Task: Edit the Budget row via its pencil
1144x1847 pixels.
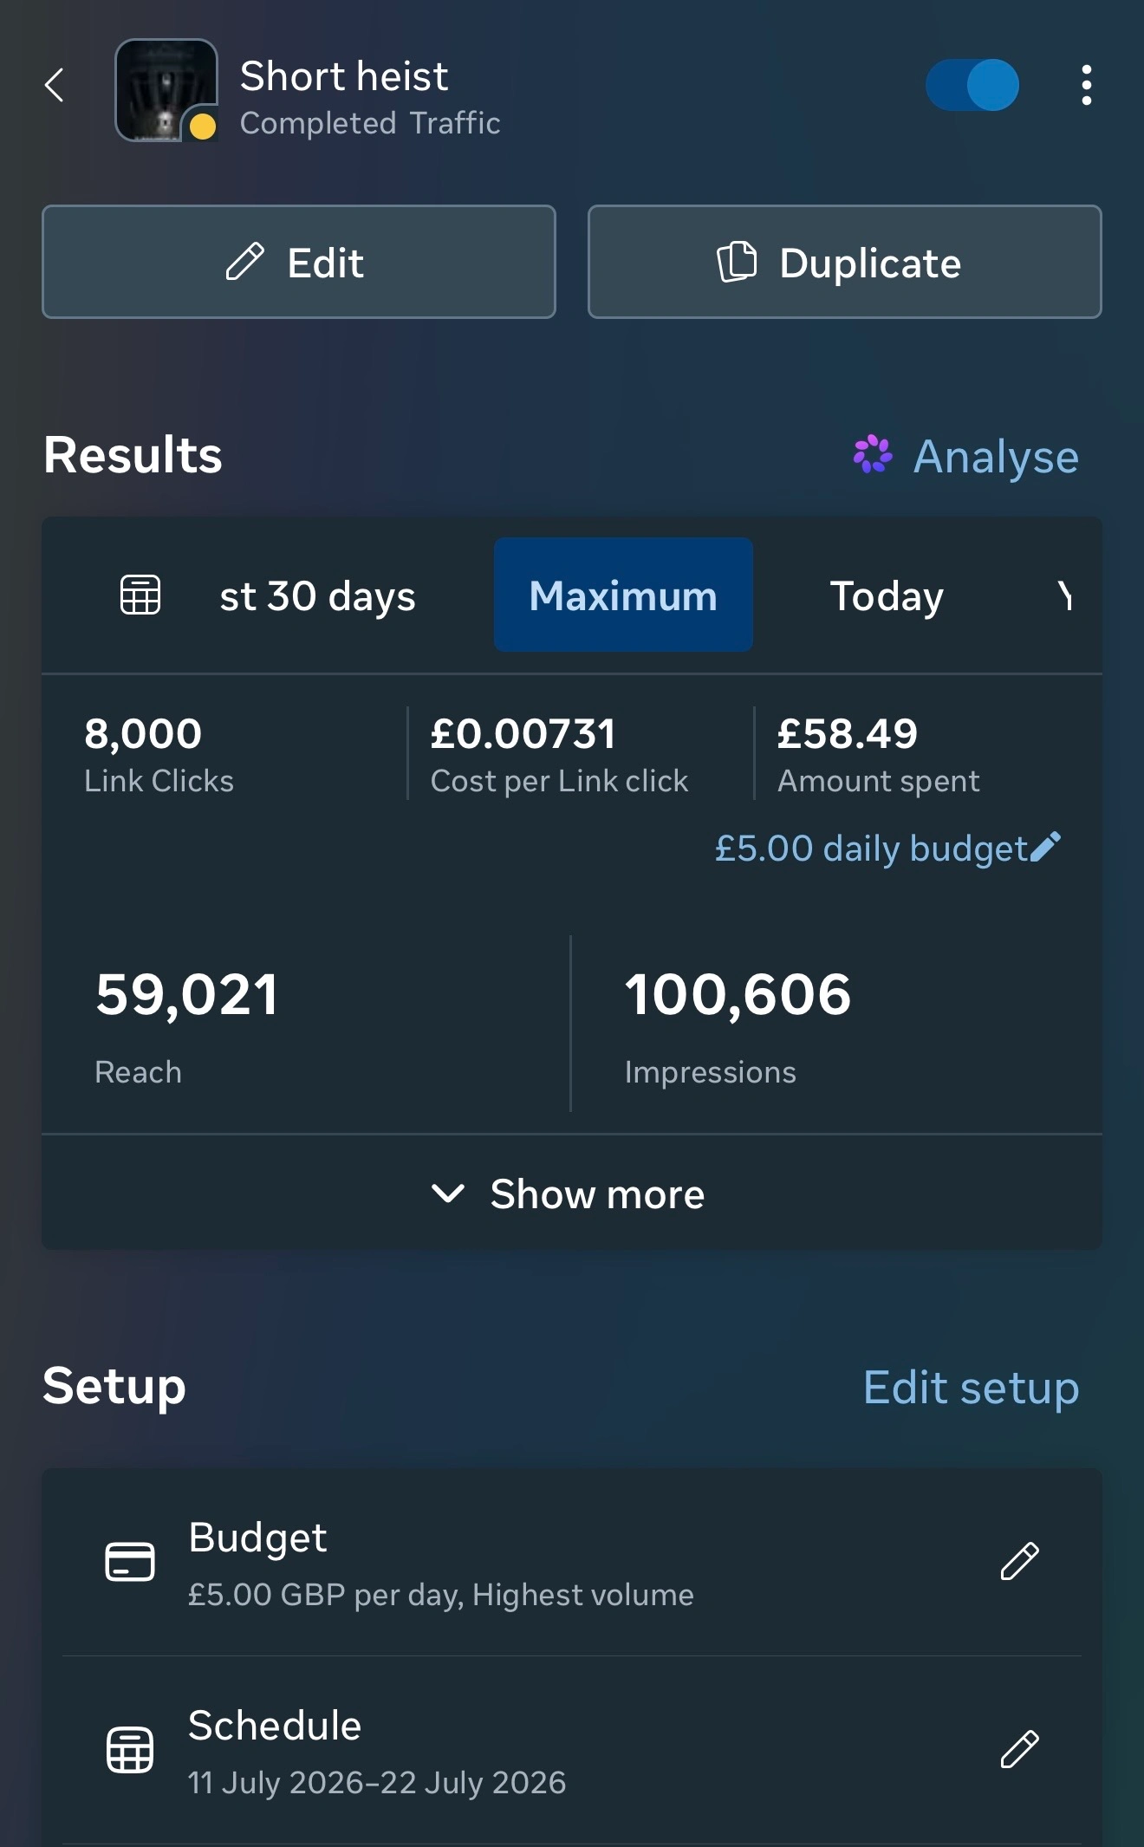Action: point(1020,1562)
